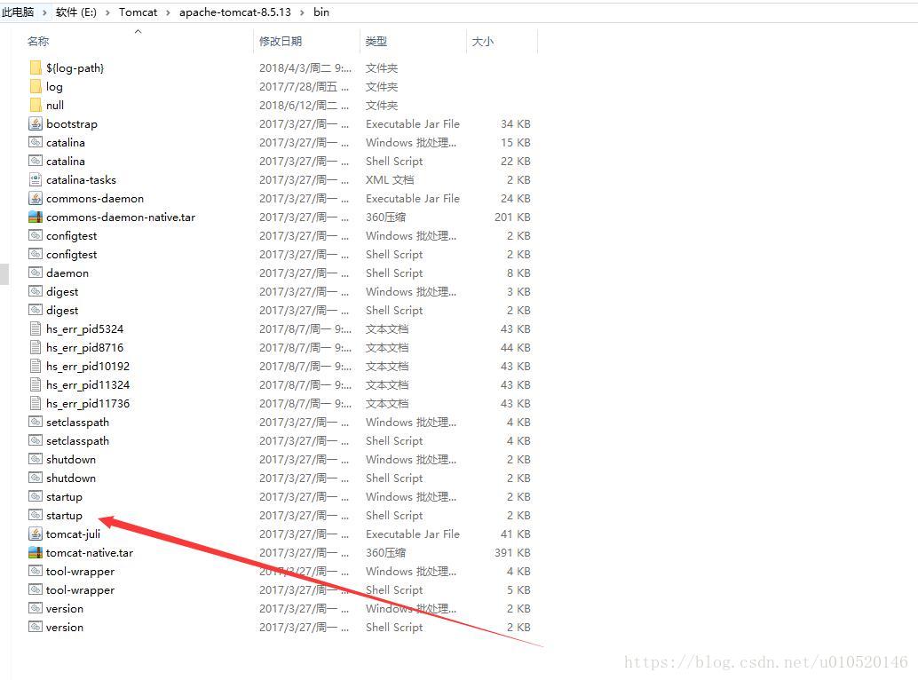The width and height of the screenshot is (918, 680).
Task: Select the shutdown Windows batch file icon
Action: (x=36, y=459)
